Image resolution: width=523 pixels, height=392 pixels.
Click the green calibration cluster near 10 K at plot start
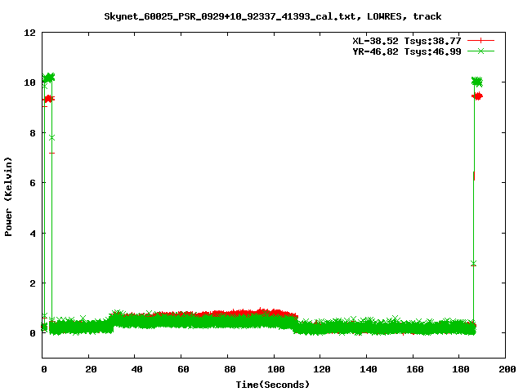click(49, 78)
